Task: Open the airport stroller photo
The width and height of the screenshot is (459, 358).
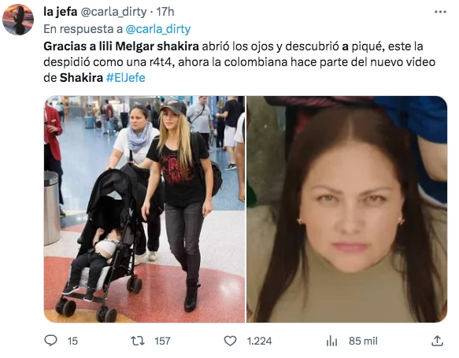Action: (144, 209)
